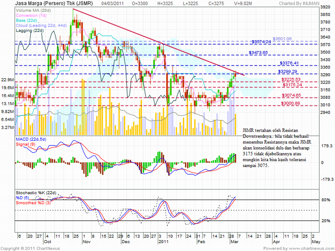Click the 2940 price axis label
The height and width of the screenshot is (251, 335).
[326, 112]
